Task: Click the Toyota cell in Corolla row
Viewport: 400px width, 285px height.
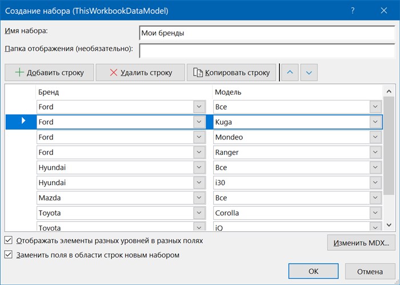Action: coord(50,213)
